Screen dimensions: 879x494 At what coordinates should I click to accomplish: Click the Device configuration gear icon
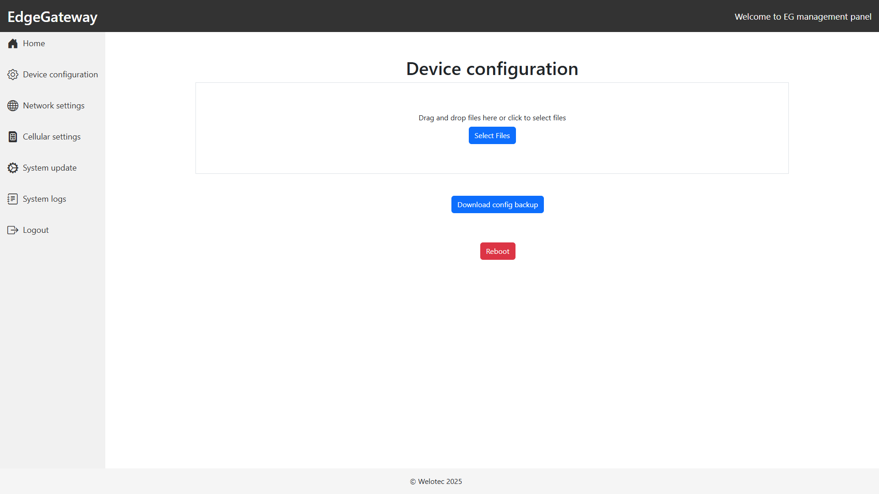(13, 75)
